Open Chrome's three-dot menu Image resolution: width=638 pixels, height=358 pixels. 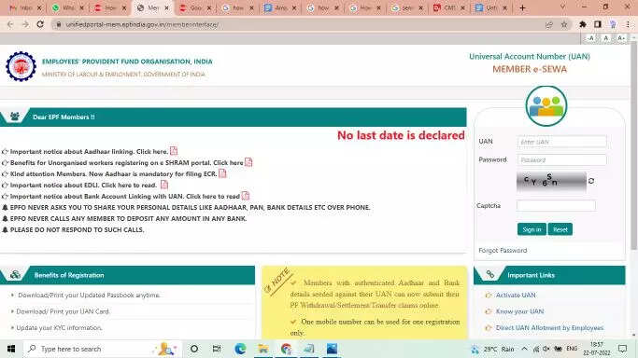628,25
